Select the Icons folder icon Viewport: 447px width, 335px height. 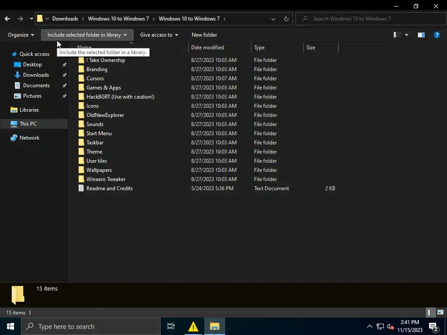82,106
